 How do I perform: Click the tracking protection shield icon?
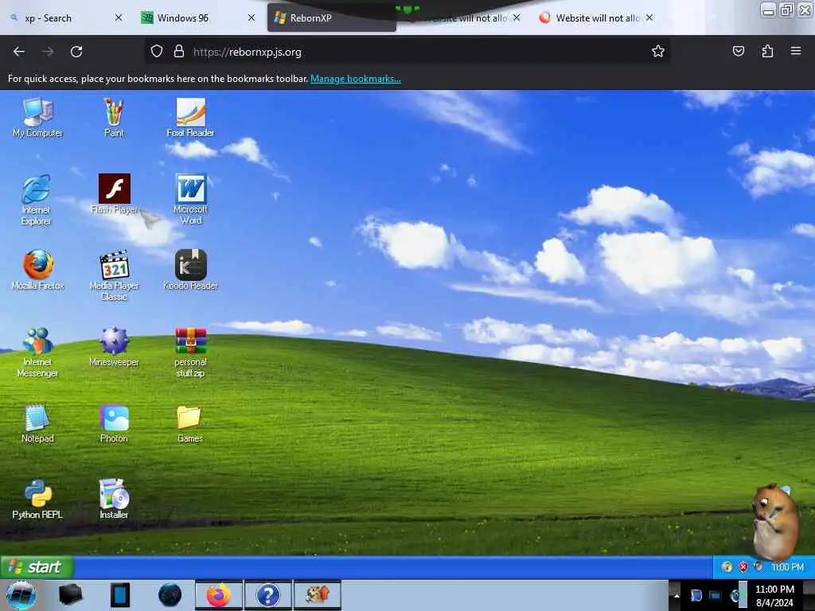click(x=157, y=52)
